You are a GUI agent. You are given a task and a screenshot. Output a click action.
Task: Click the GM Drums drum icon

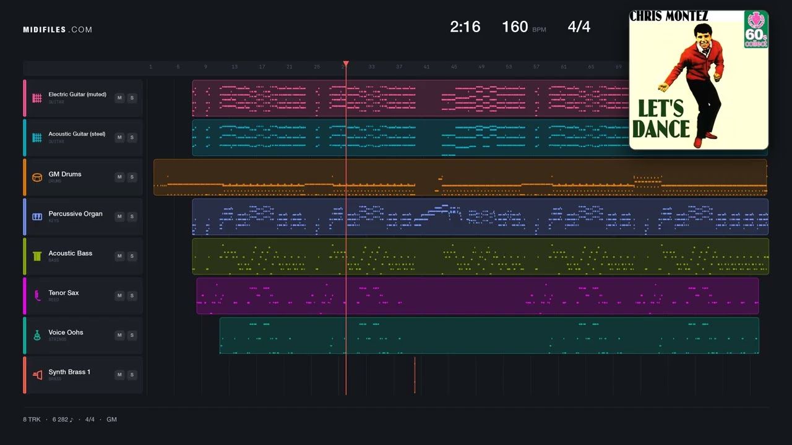(x=37, y=177)
